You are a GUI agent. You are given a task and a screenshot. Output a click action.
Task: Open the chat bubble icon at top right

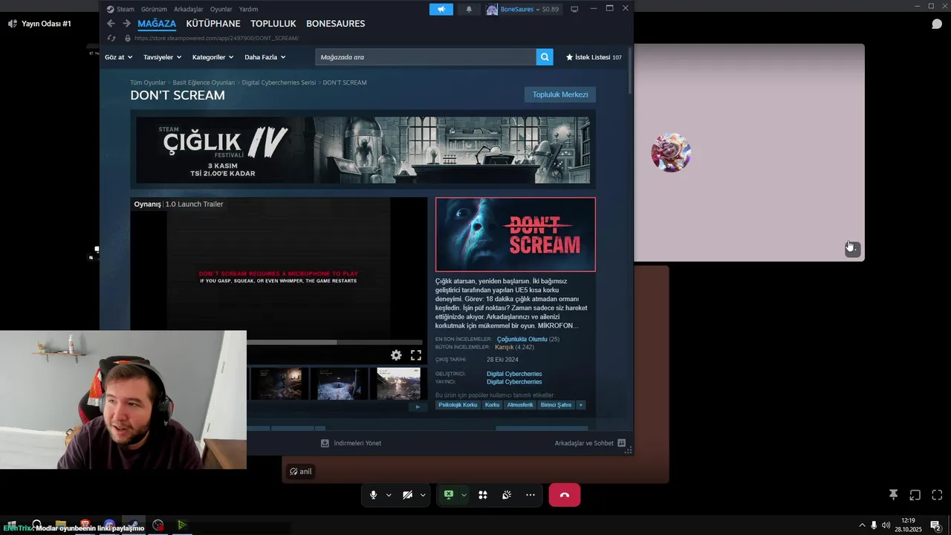pyautogui.click(x=937, y=24)
